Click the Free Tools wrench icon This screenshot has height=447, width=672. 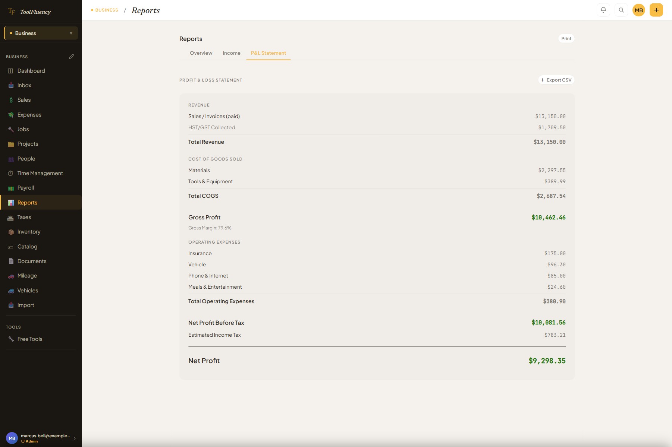click(x=11, y=339)
